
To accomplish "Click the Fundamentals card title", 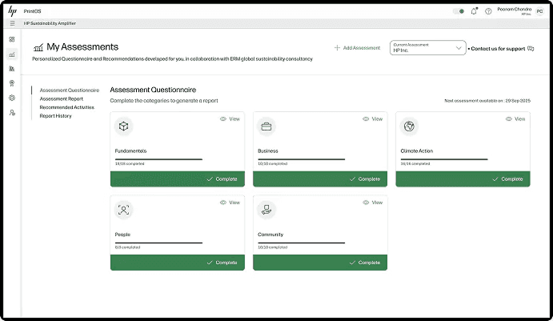I will 130,151.
